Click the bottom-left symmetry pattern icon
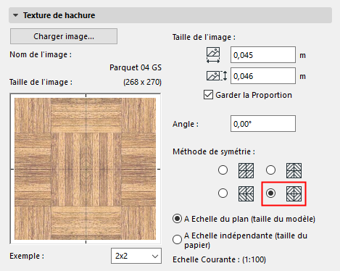The width and height of the screenshot is (340, 271). (246, 193)
